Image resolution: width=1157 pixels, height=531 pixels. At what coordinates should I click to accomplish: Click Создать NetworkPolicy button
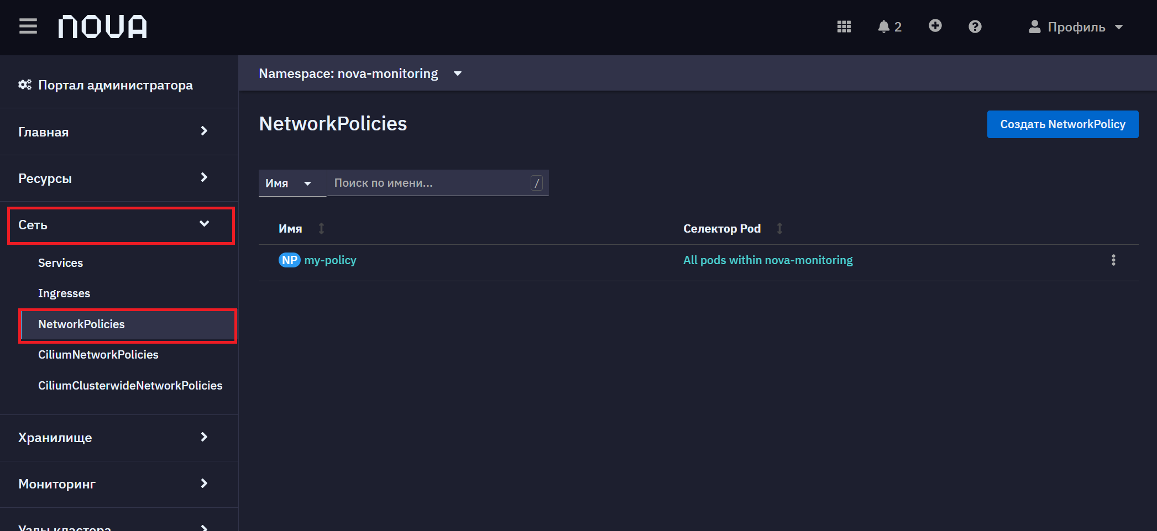(x=1062, y=124)
